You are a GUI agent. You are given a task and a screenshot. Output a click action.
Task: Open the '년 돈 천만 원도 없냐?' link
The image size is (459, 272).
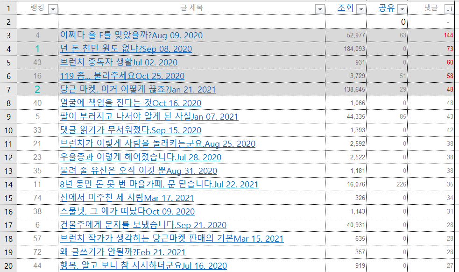point(127,48)
